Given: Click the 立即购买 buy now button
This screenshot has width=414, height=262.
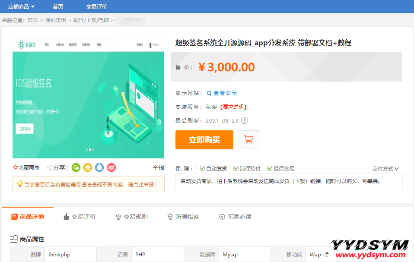Looking at the screenshot, I should [204, 140].
